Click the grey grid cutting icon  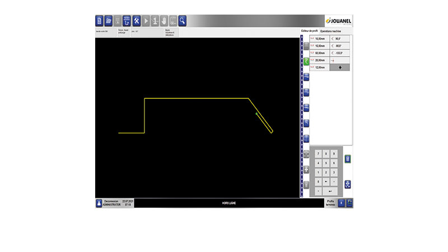tap(173, 21)
